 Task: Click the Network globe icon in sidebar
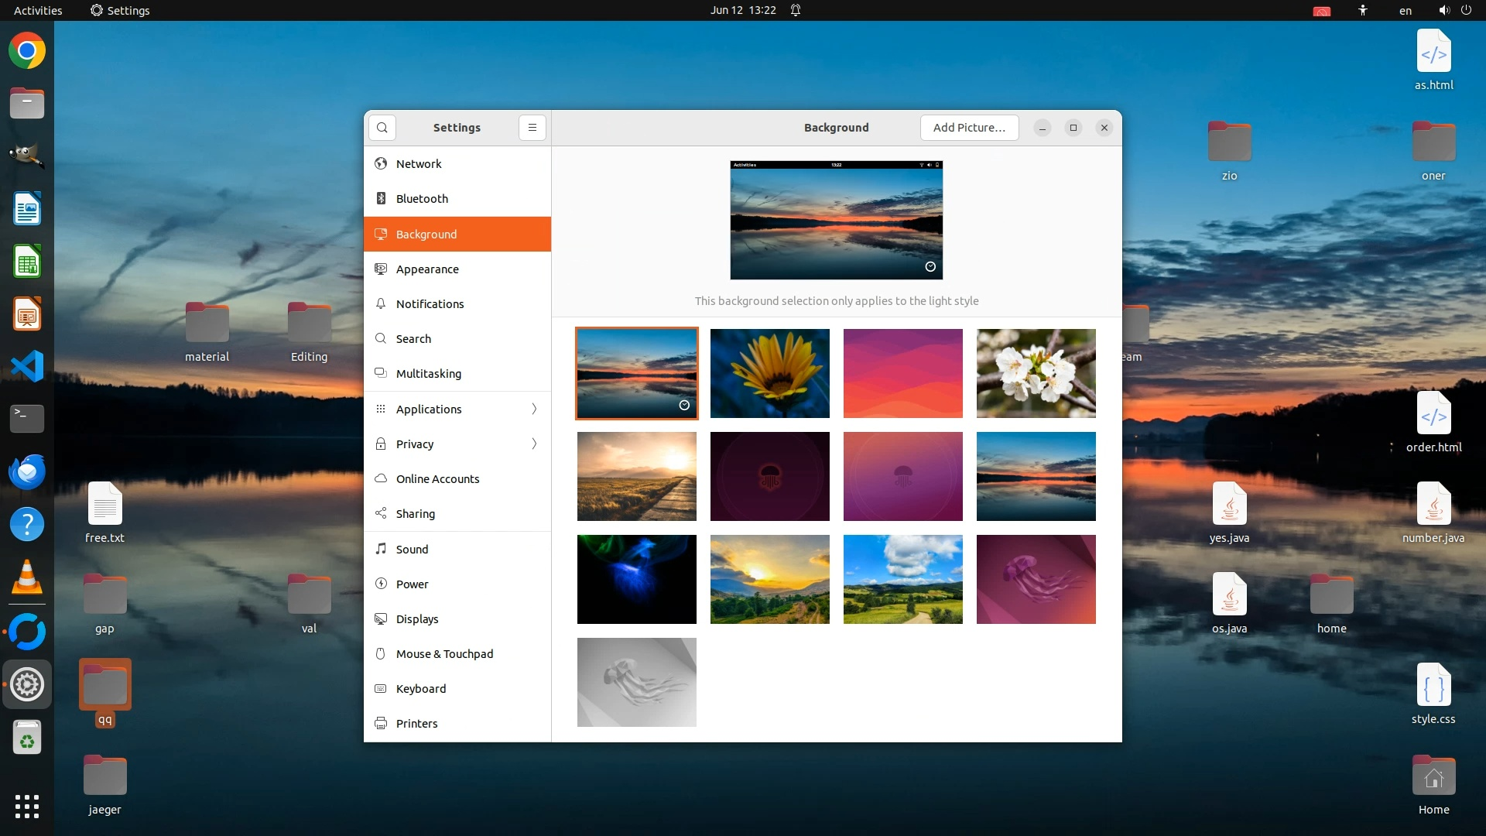point(381,164)
